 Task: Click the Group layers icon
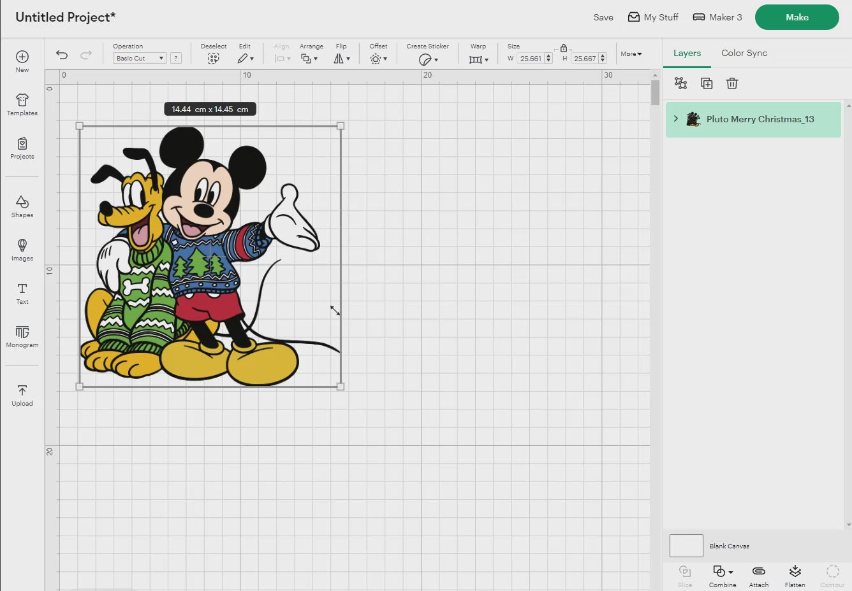click(x=680, y=83)
